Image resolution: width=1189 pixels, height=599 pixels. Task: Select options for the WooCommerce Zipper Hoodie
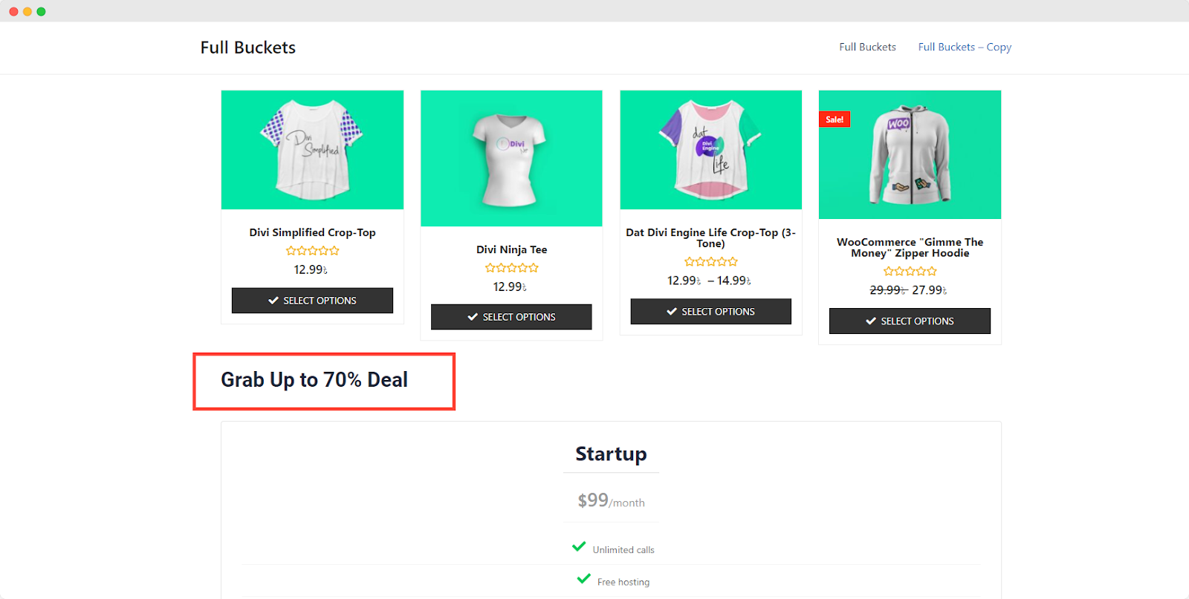(x=910, y=321)
